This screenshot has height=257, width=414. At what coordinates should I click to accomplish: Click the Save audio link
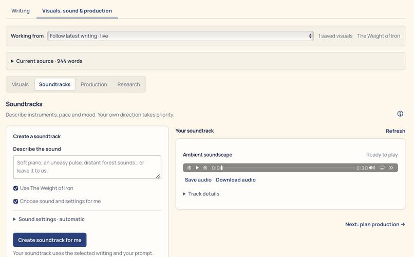tap(198, 180)
